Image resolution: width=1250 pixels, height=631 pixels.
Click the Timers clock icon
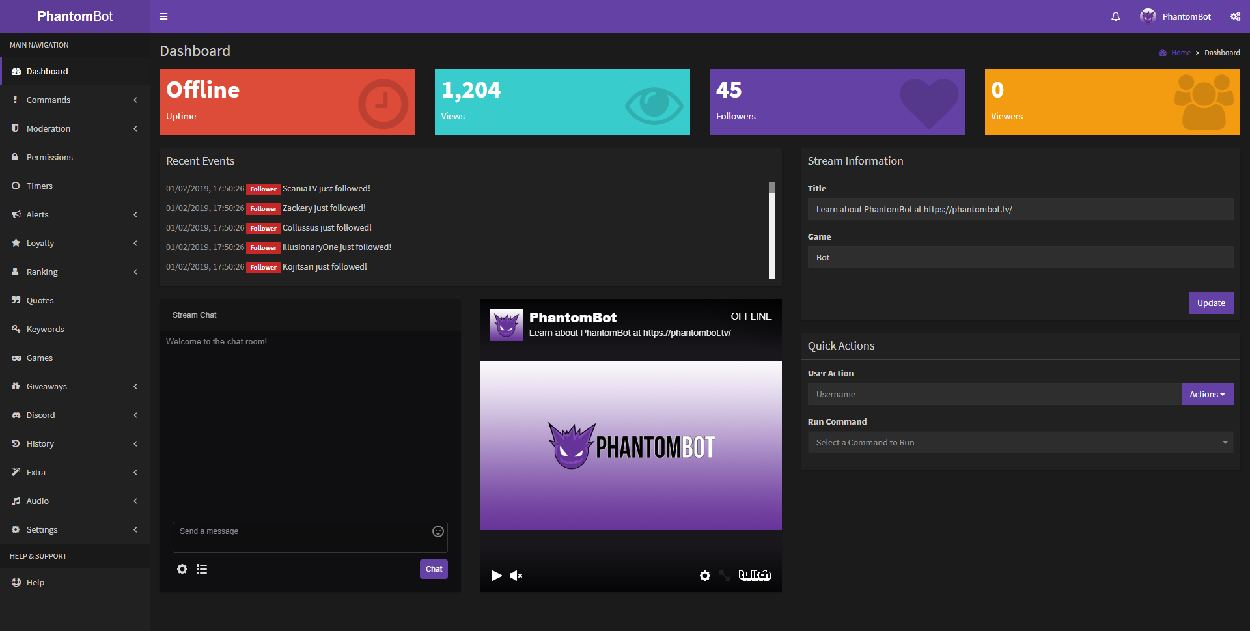(16, 186)
